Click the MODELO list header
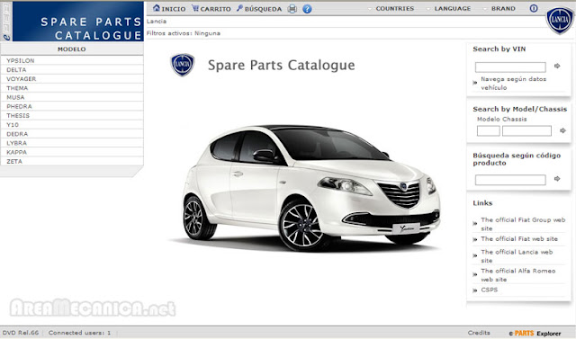576x339 pixels. pyautogui.click(x=72, y=49)
